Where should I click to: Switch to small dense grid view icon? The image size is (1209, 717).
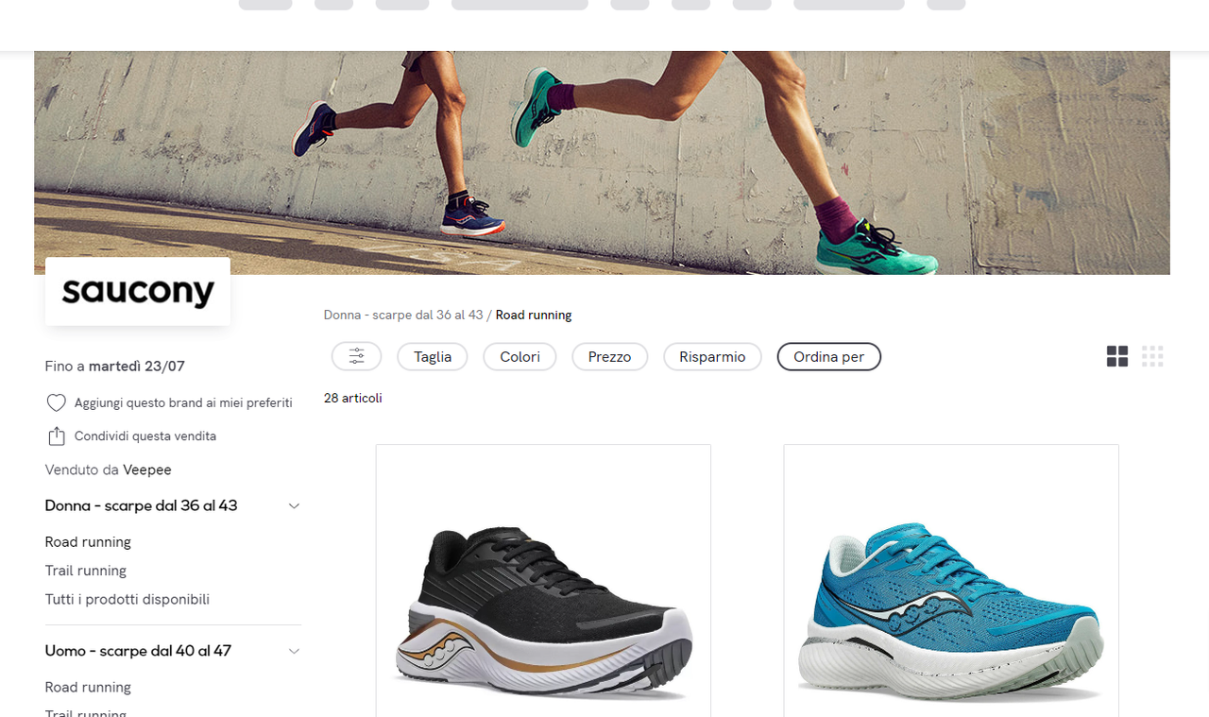[1152, 356]
